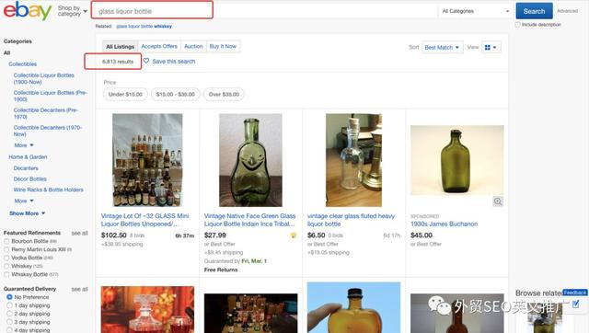Open Vintage Native Face Green Glass listing title

[249, 220]
